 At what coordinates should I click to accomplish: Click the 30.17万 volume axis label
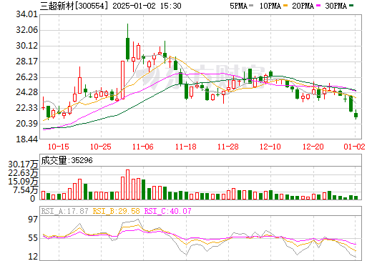coord(23,164)
